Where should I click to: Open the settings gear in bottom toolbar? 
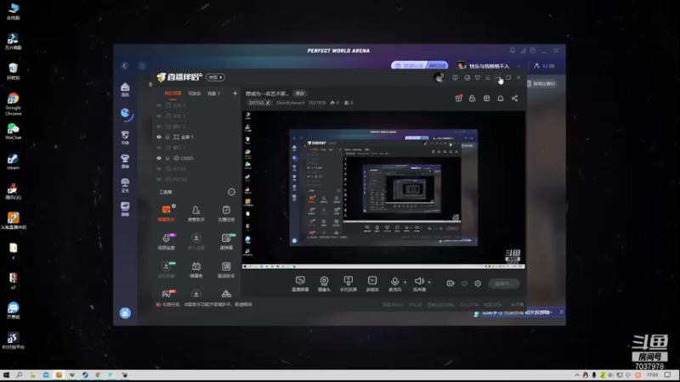pyautogui.click(x=478, y=284)
